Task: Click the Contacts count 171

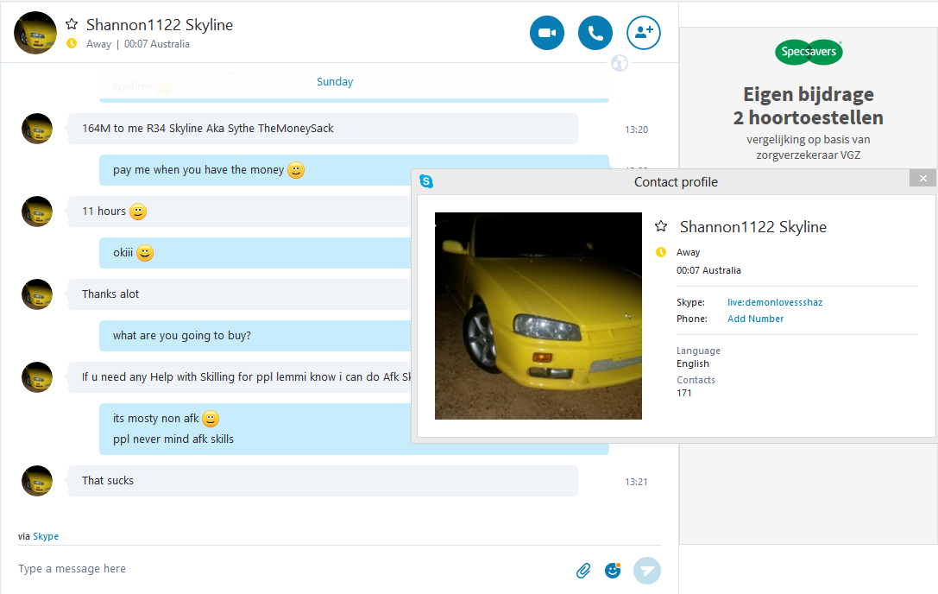Action: coord(683,394)
